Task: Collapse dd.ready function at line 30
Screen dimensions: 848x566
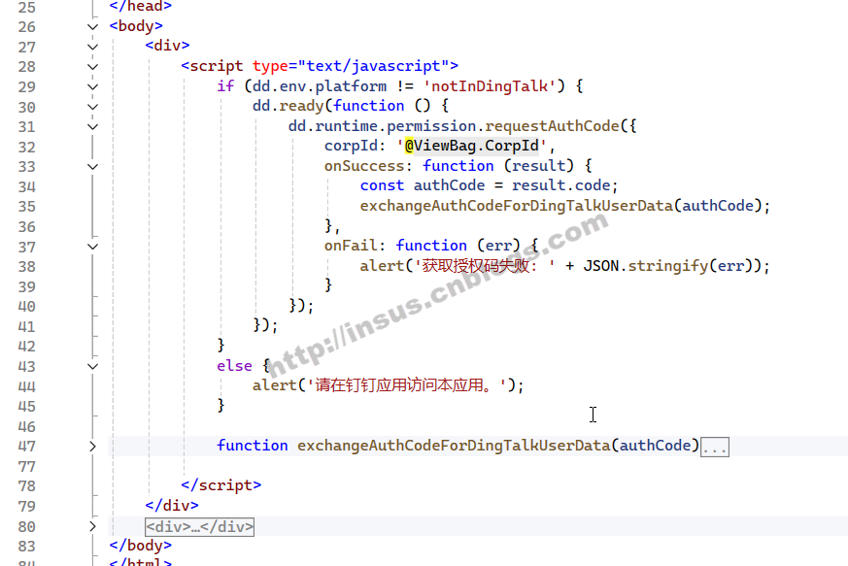Action: (x=92, y=107)
